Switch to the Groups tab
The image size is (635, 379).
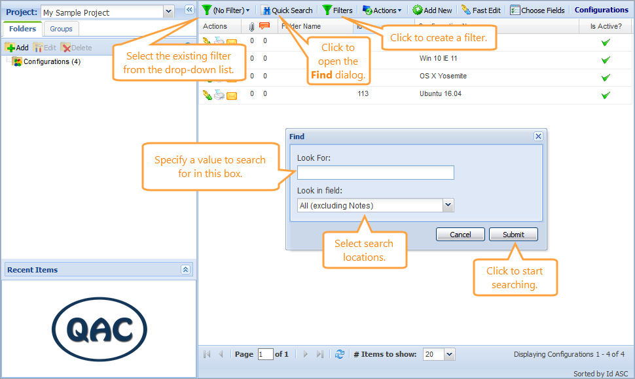[x=61, y=29]
